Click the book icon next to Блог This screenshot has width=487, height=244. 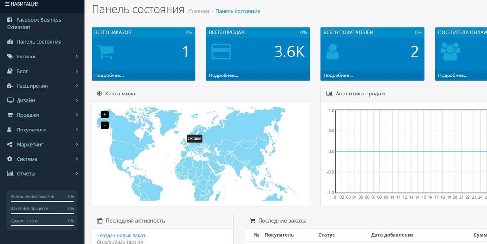[10, 71]
